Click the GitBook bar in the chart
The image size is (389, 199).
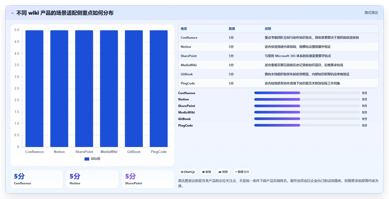click(134, 88)
